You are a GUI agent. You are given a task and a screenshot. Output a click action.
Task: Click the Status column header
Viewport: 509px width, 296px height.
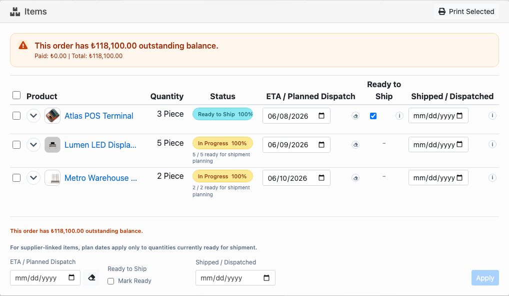[x=222, y=96]
